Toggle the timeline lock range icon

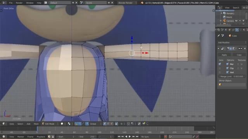[x=53, y=137]
